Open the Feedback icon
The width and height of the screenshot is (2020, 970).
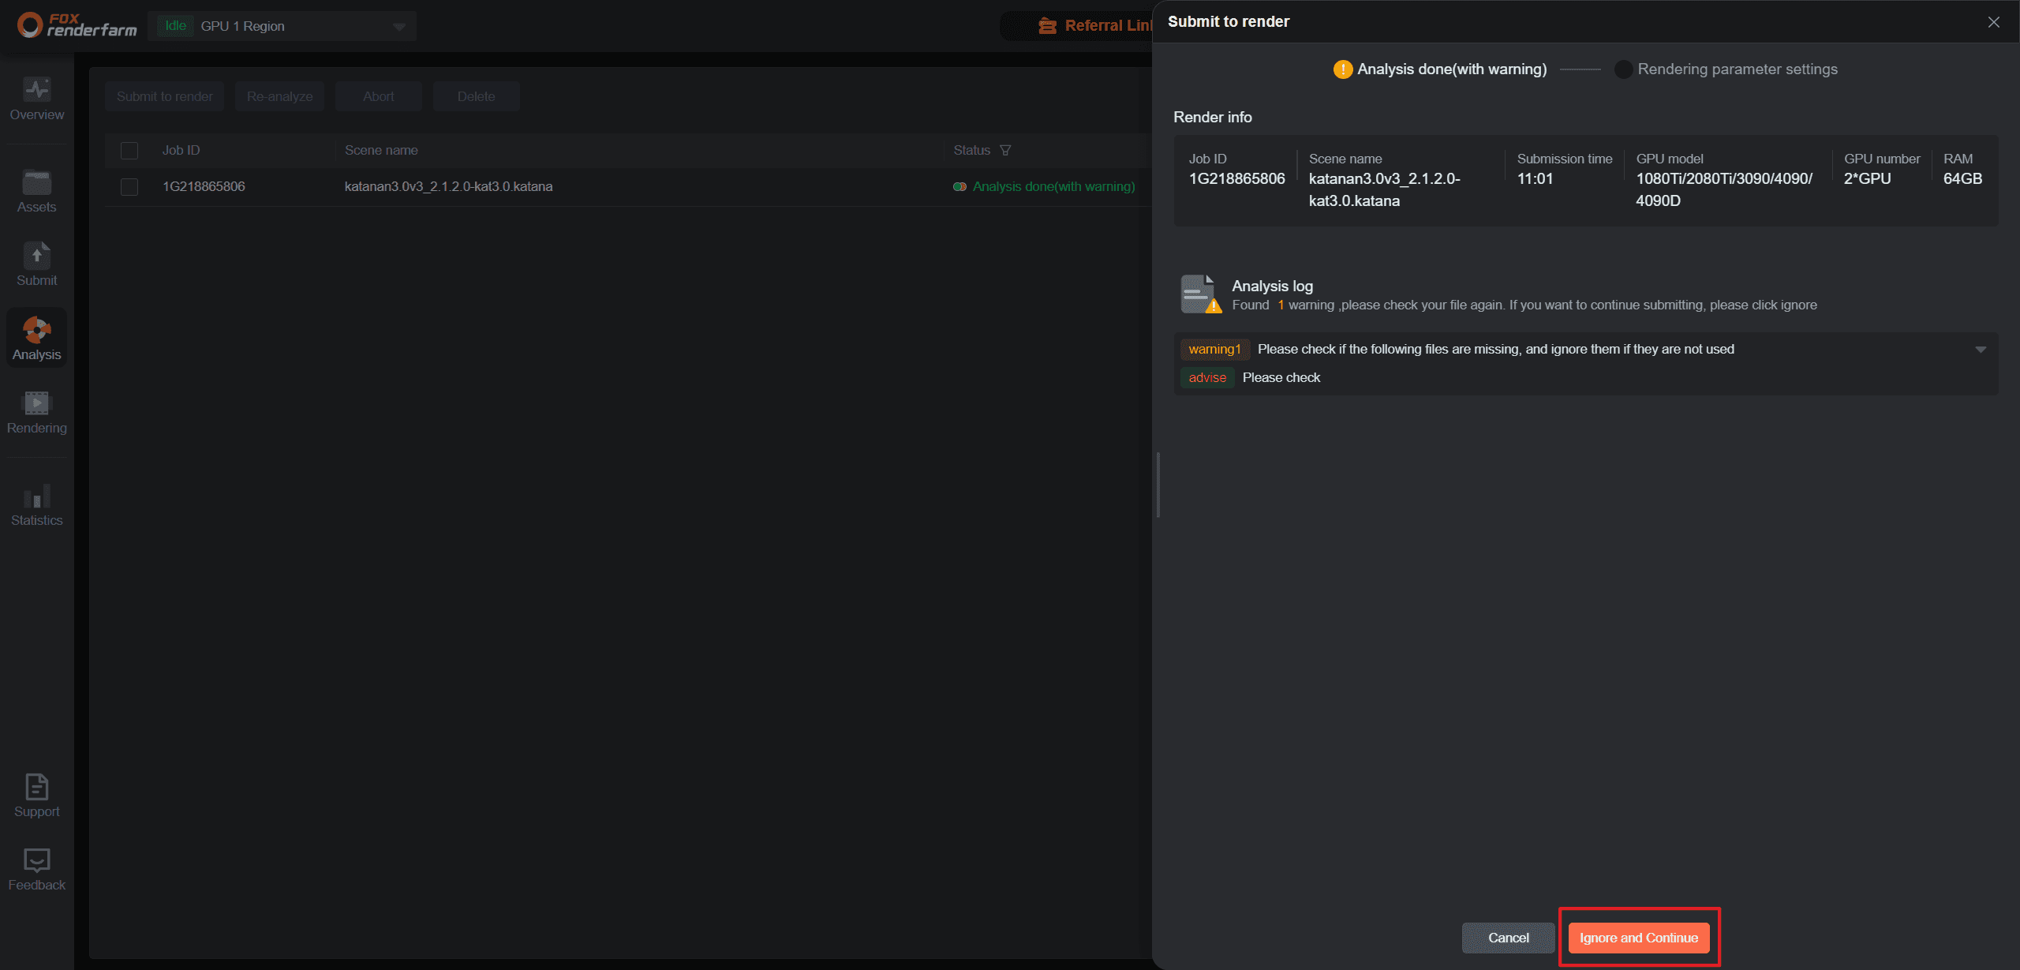tap(36, 860)
